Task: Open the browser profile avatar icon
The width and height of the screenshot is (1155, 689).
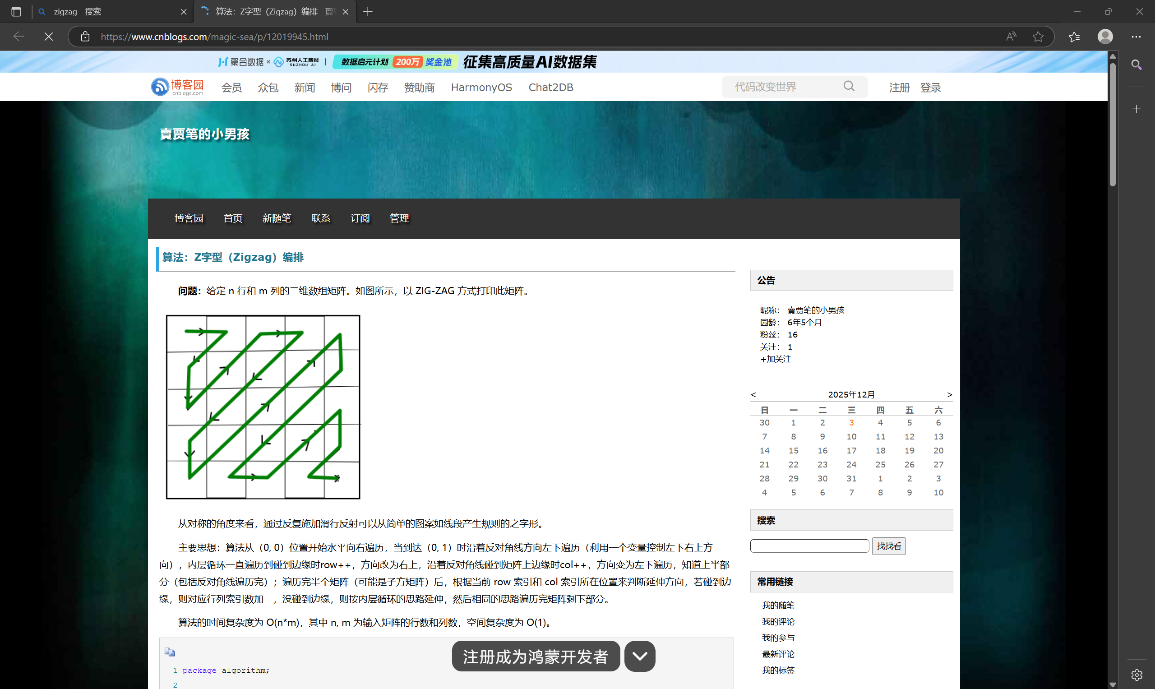Action: pyautogui.click(x=1105, y=37)
